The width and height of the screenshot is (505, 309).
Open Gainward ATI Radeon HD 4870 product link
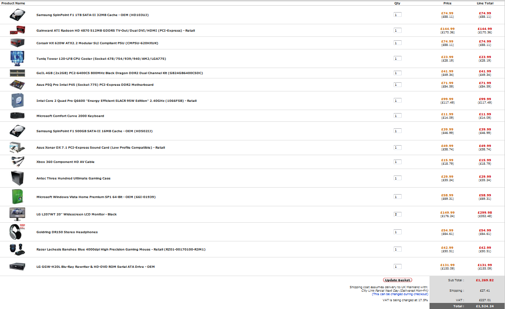pyautogui.click(x=116, y=31)
